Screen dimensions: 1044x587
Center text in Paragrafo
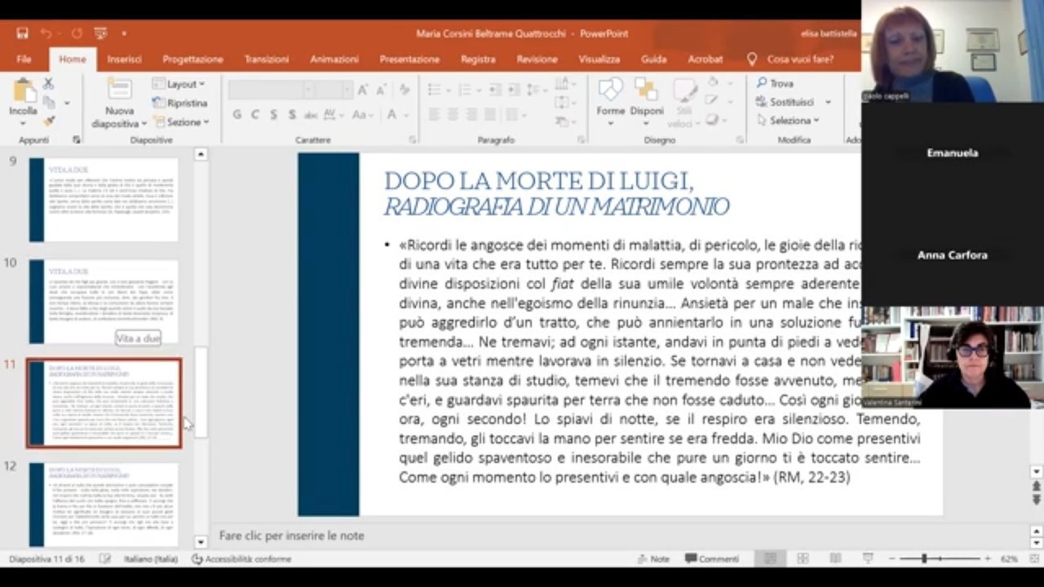tap(453, 115)
